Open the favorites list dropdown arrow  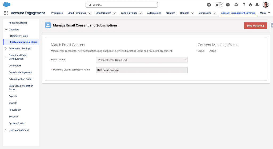tap(221, 5)
